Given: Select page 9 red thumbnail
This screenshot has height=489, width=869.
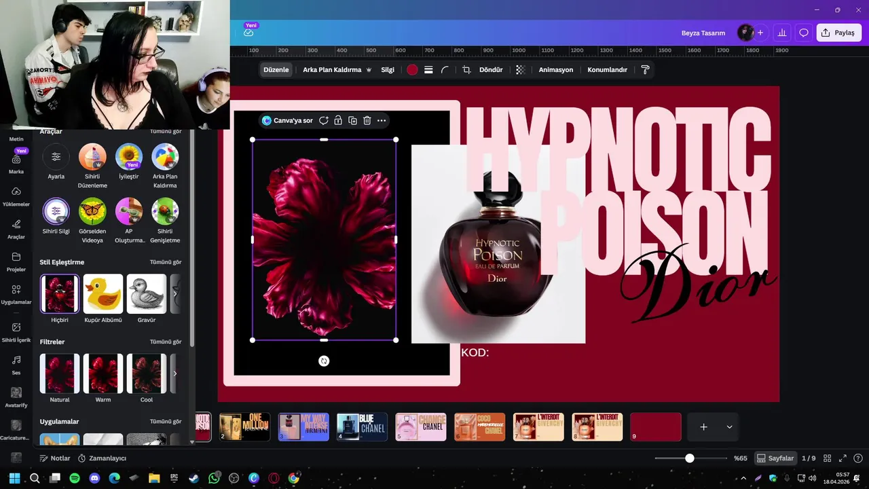Looking at the screenshot, I should point(656,427).
